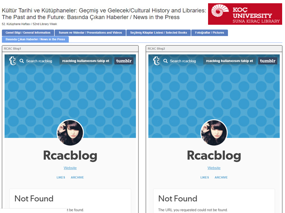285x213 pixels.
Task: Open ARCHIVE in RCAC Blog1
Action: 77,178
